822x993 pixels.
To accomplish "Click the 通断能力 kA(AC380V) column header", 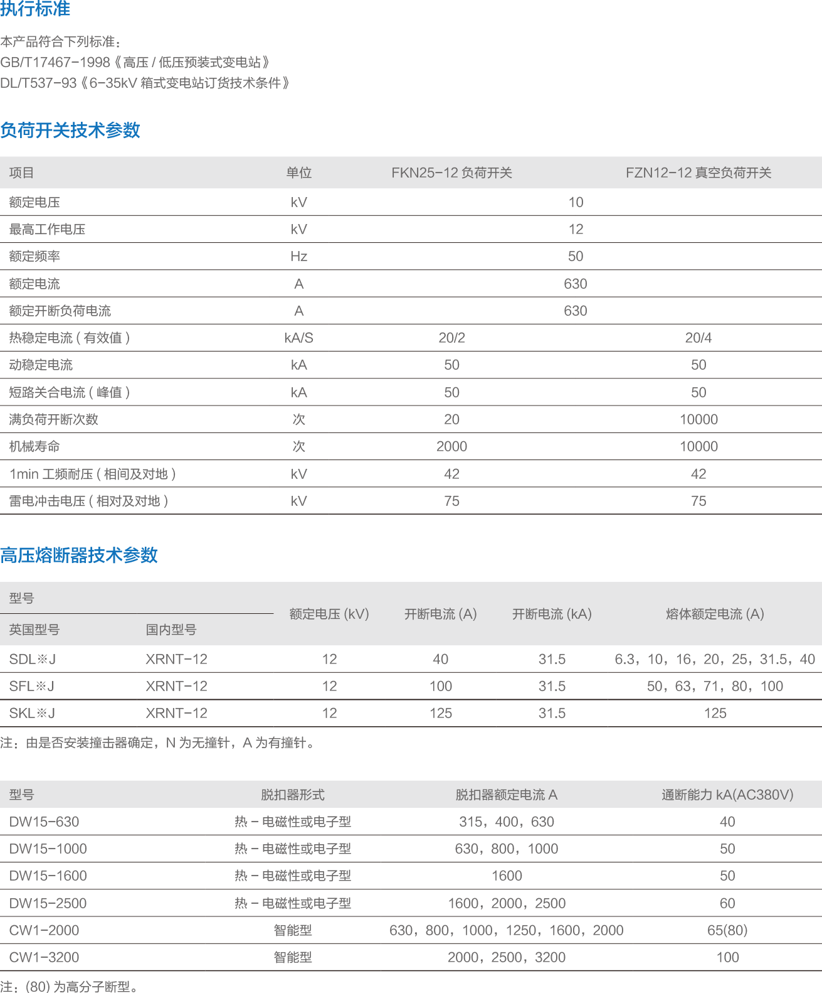I will point(727,795).
